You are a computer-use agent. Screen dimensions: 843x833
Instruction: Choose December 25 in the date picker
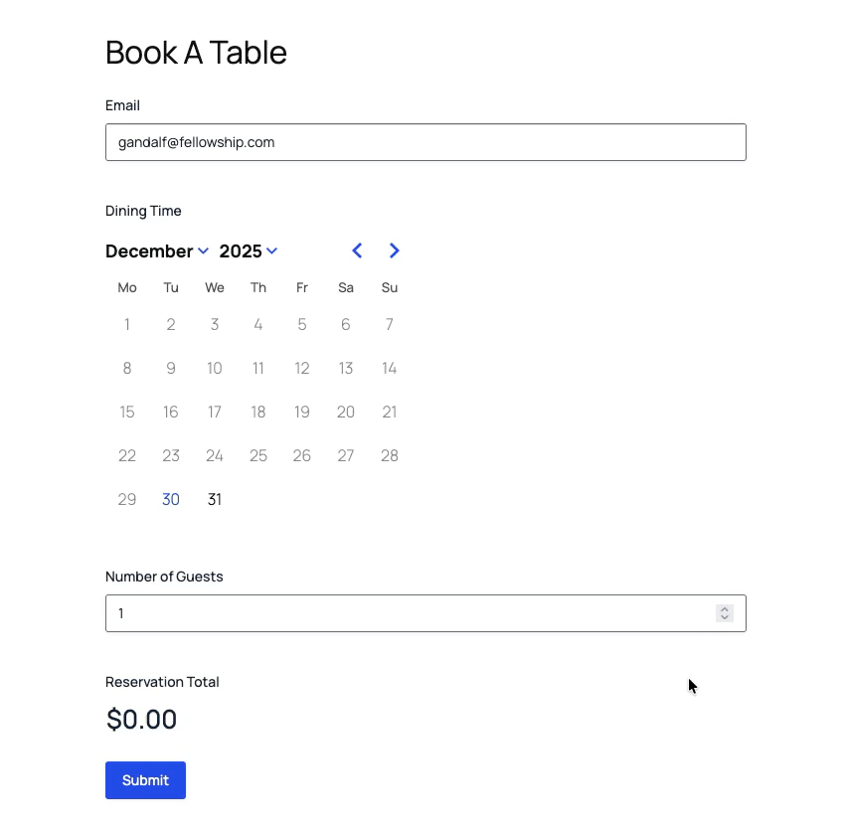258,456
